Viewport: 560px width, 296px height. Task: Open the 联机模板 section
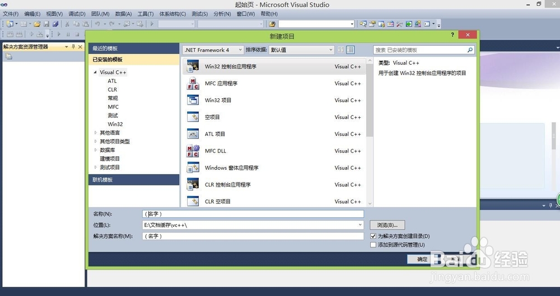[134, 180]
